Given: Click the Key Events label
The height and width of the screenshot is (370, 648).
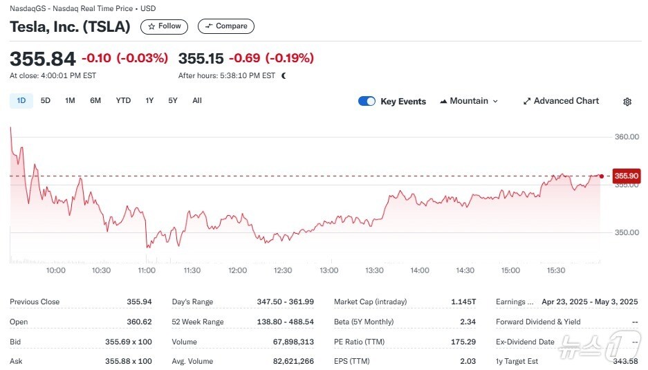Looking at the screenshot, I should click(x=403, y=101).
